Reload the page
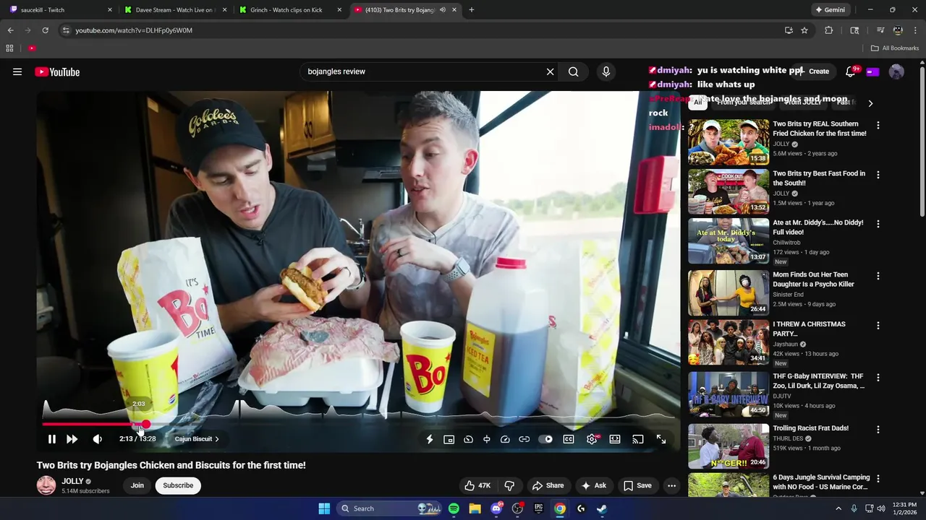 (45, 30)
